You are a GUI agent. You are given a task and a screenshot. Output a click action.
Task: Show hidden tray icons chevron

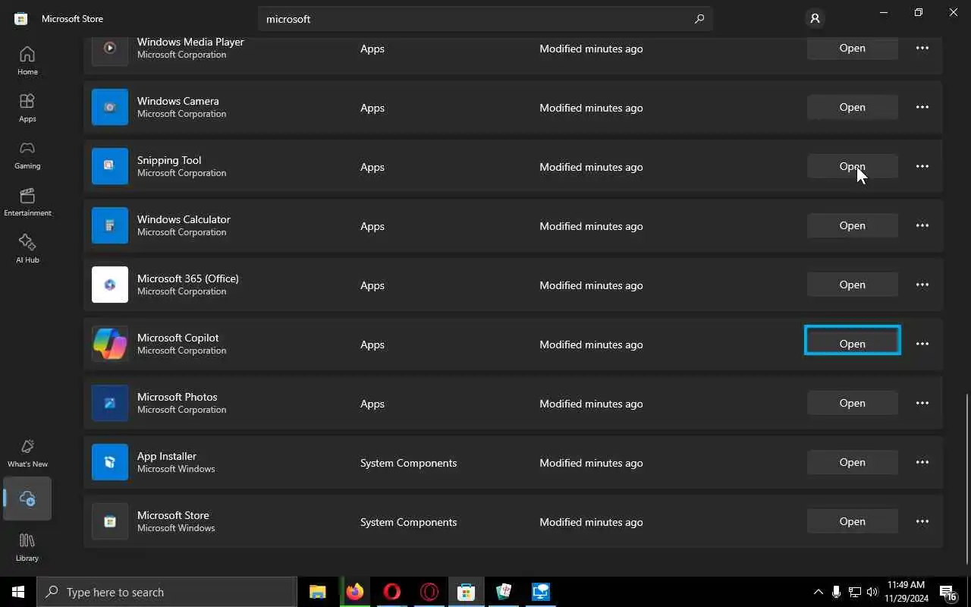(x=818, y=592)
